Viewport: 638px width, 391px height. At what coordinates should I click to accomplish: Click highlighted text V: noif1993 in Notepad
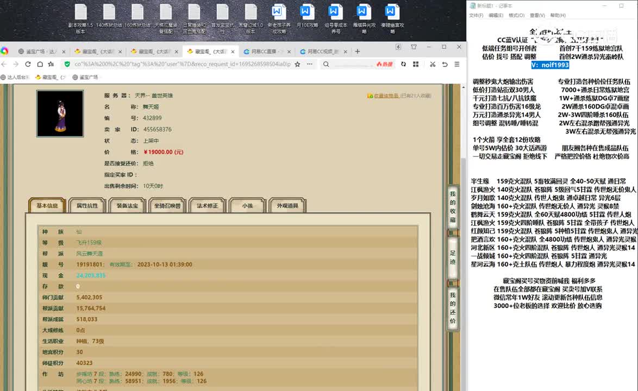coord(550,65)
